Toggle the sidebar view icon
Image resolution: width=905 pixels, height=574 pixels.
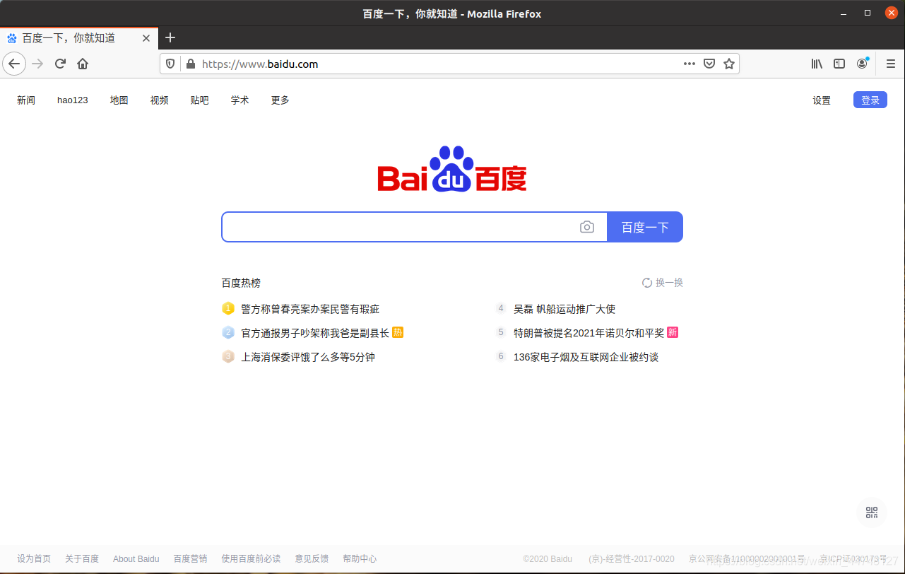click(839, 64)
